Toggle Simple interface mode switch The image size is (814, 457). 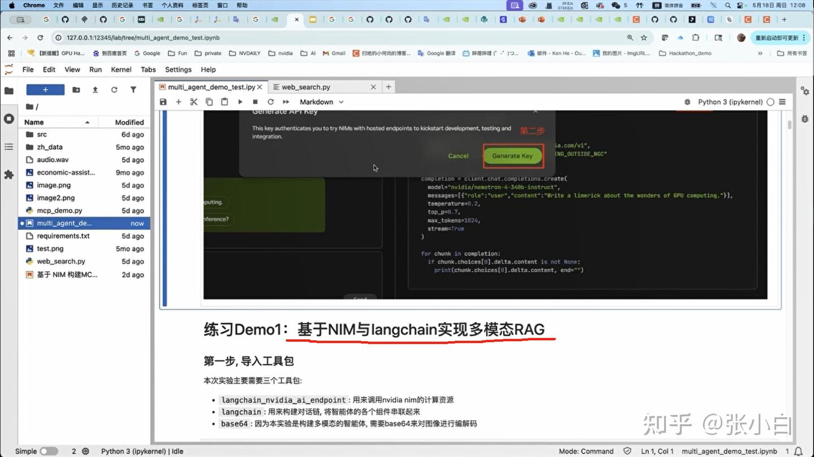pos(49,451)
